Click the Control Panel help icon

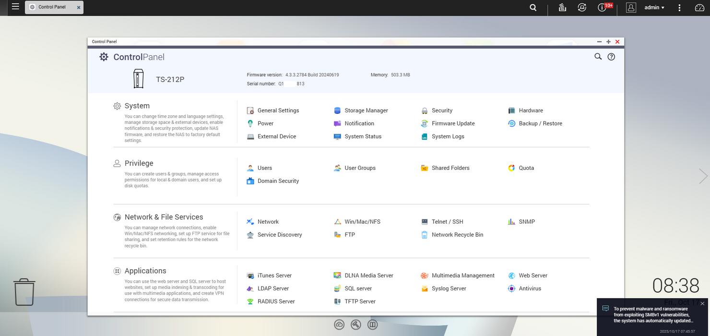(x=611, y=57)
